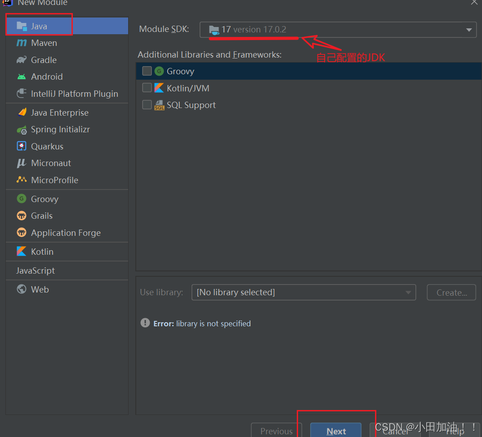Select the Groovy row text in frameworks
The image size is (482, 437).
click(x=180, y=72)
